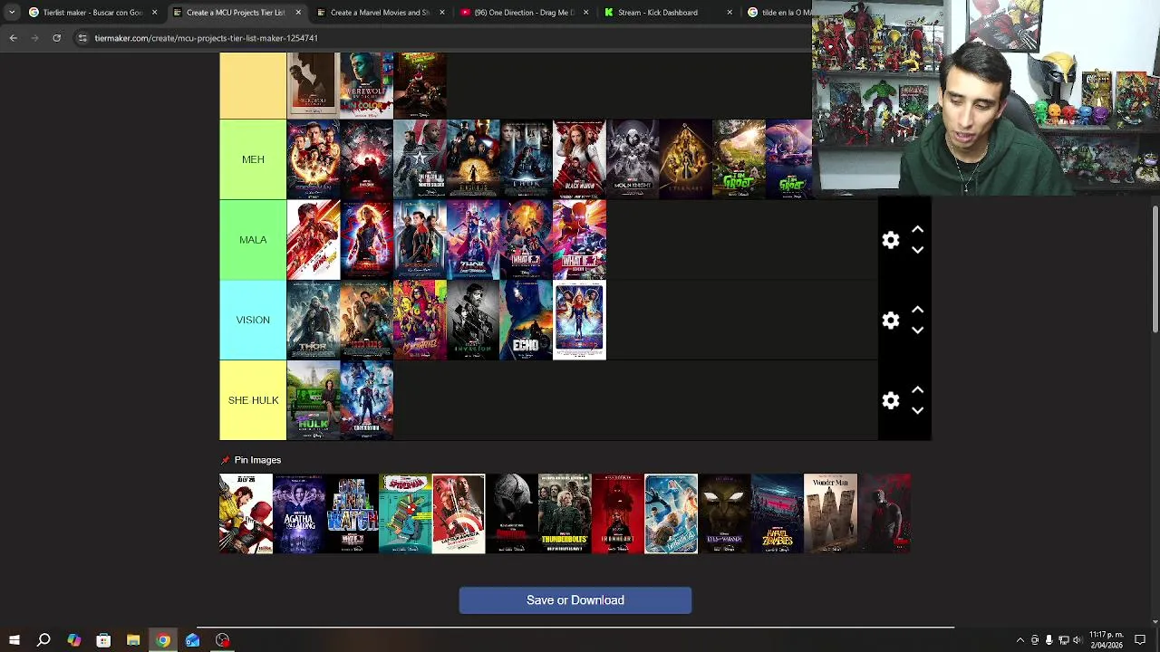Select the unlabeled tan tier label cell

pos(253,85)
